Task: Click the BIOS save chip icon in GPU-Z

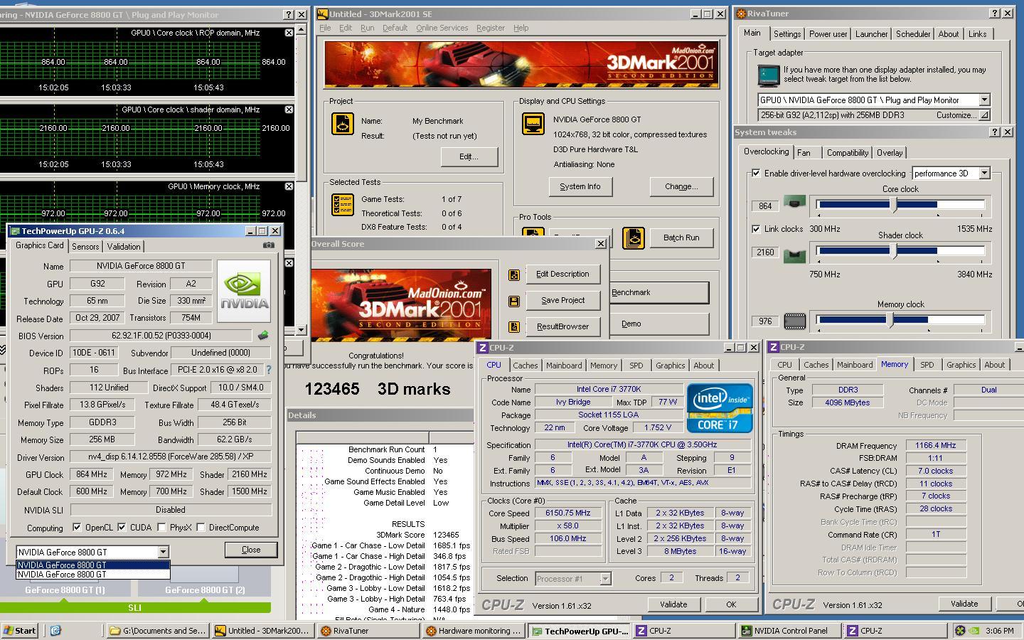Action: click(263, 336)
